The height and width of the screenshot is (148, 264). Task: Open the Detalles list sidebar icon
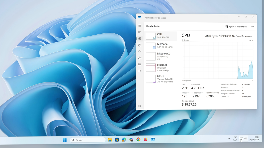click(x=140, y=64)
